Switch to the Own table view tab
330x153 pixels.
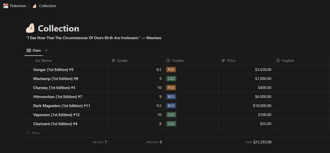click(34, 50)
